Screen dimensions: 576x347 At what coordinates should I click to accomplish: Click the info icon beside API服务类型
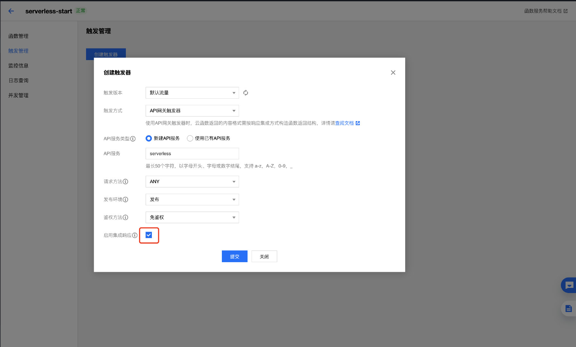[x=133, y=139]
